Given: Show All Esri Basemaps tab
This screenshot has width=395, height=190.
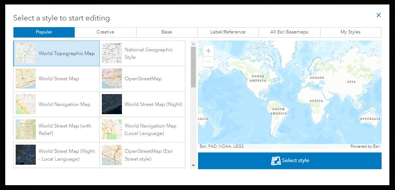Looking at the screenshot, I should coord(289,32).
